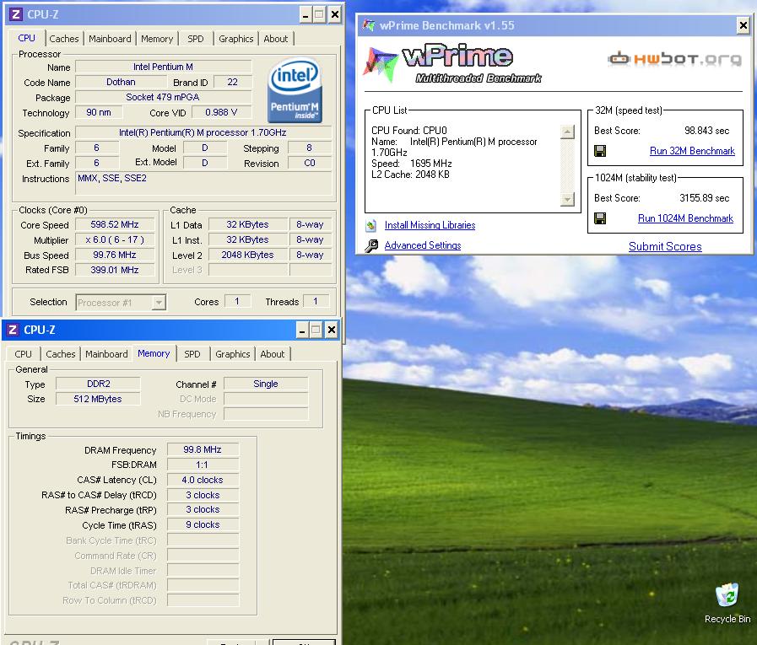The width and height of the screenshot is (757, 645).
Task: Click the FSB:DRAM ratio value 1:1
Action: [203, 465]
